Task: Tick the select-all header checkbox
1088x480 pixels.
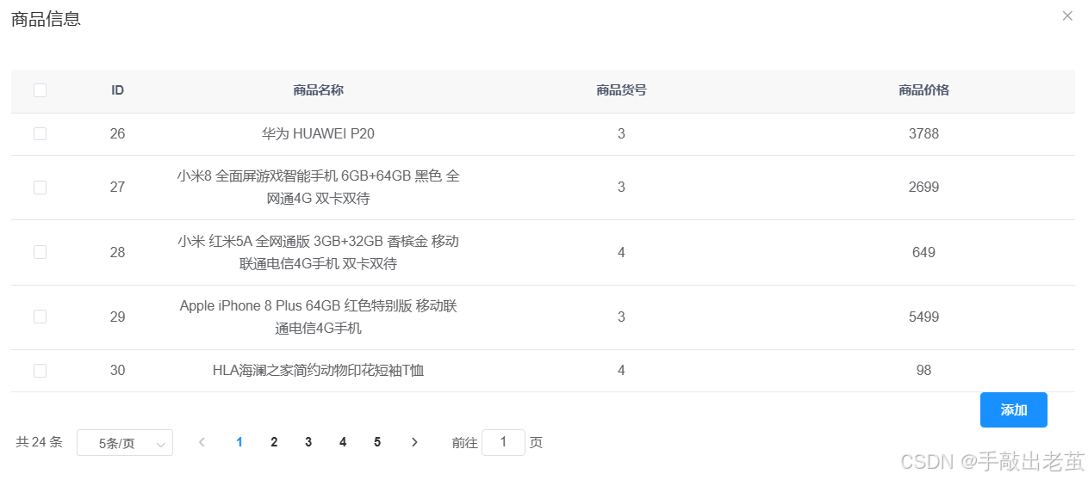Action: (40, 90)
